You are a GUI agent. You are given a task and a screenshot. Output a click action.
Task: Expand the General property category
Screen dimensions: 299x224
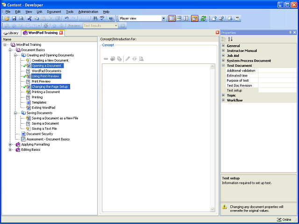click(x=223, y=46)
